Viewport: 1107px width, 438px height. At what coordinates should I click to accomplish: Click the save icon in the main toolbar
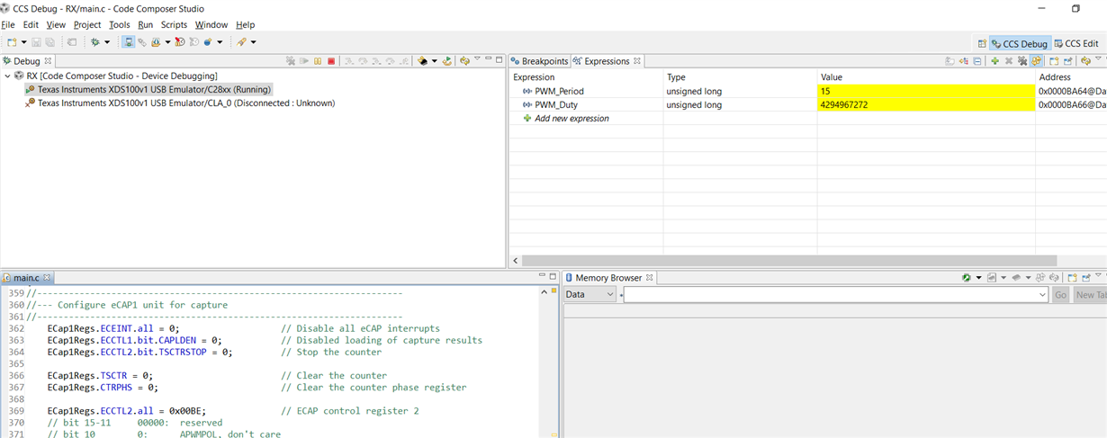(x=36, y=42)
